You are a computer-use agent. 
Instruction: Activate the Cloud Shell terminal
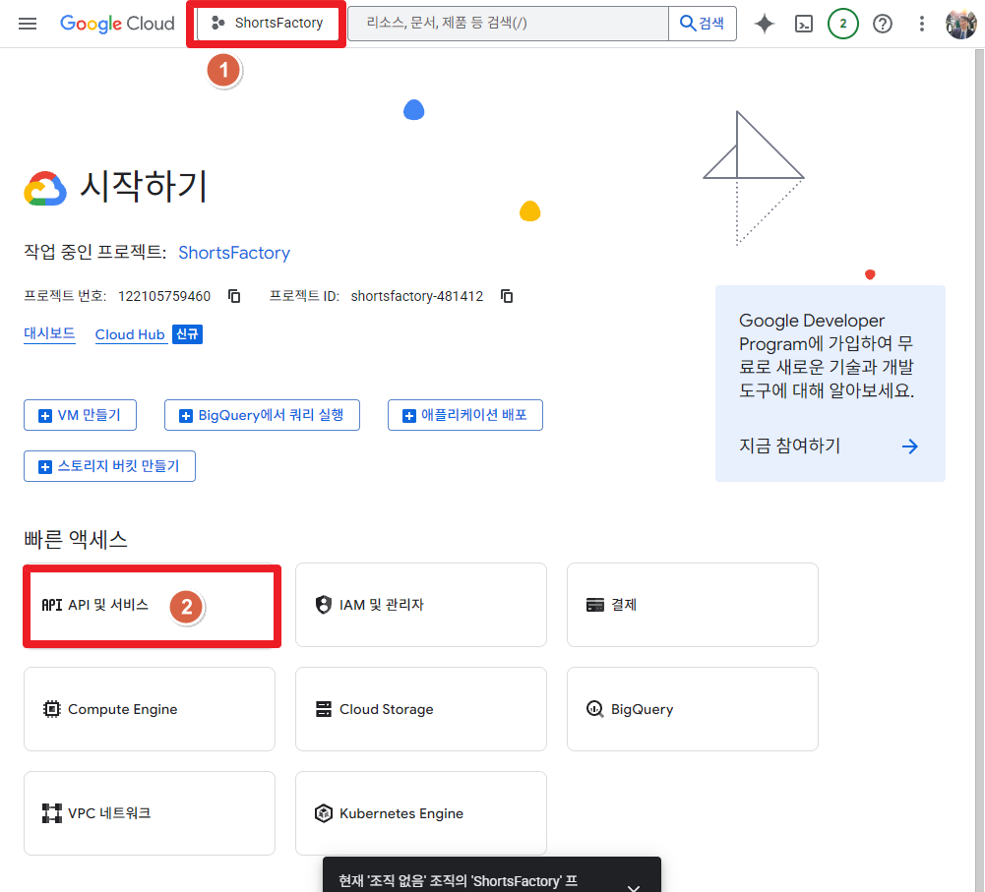(x=804, y=23)
